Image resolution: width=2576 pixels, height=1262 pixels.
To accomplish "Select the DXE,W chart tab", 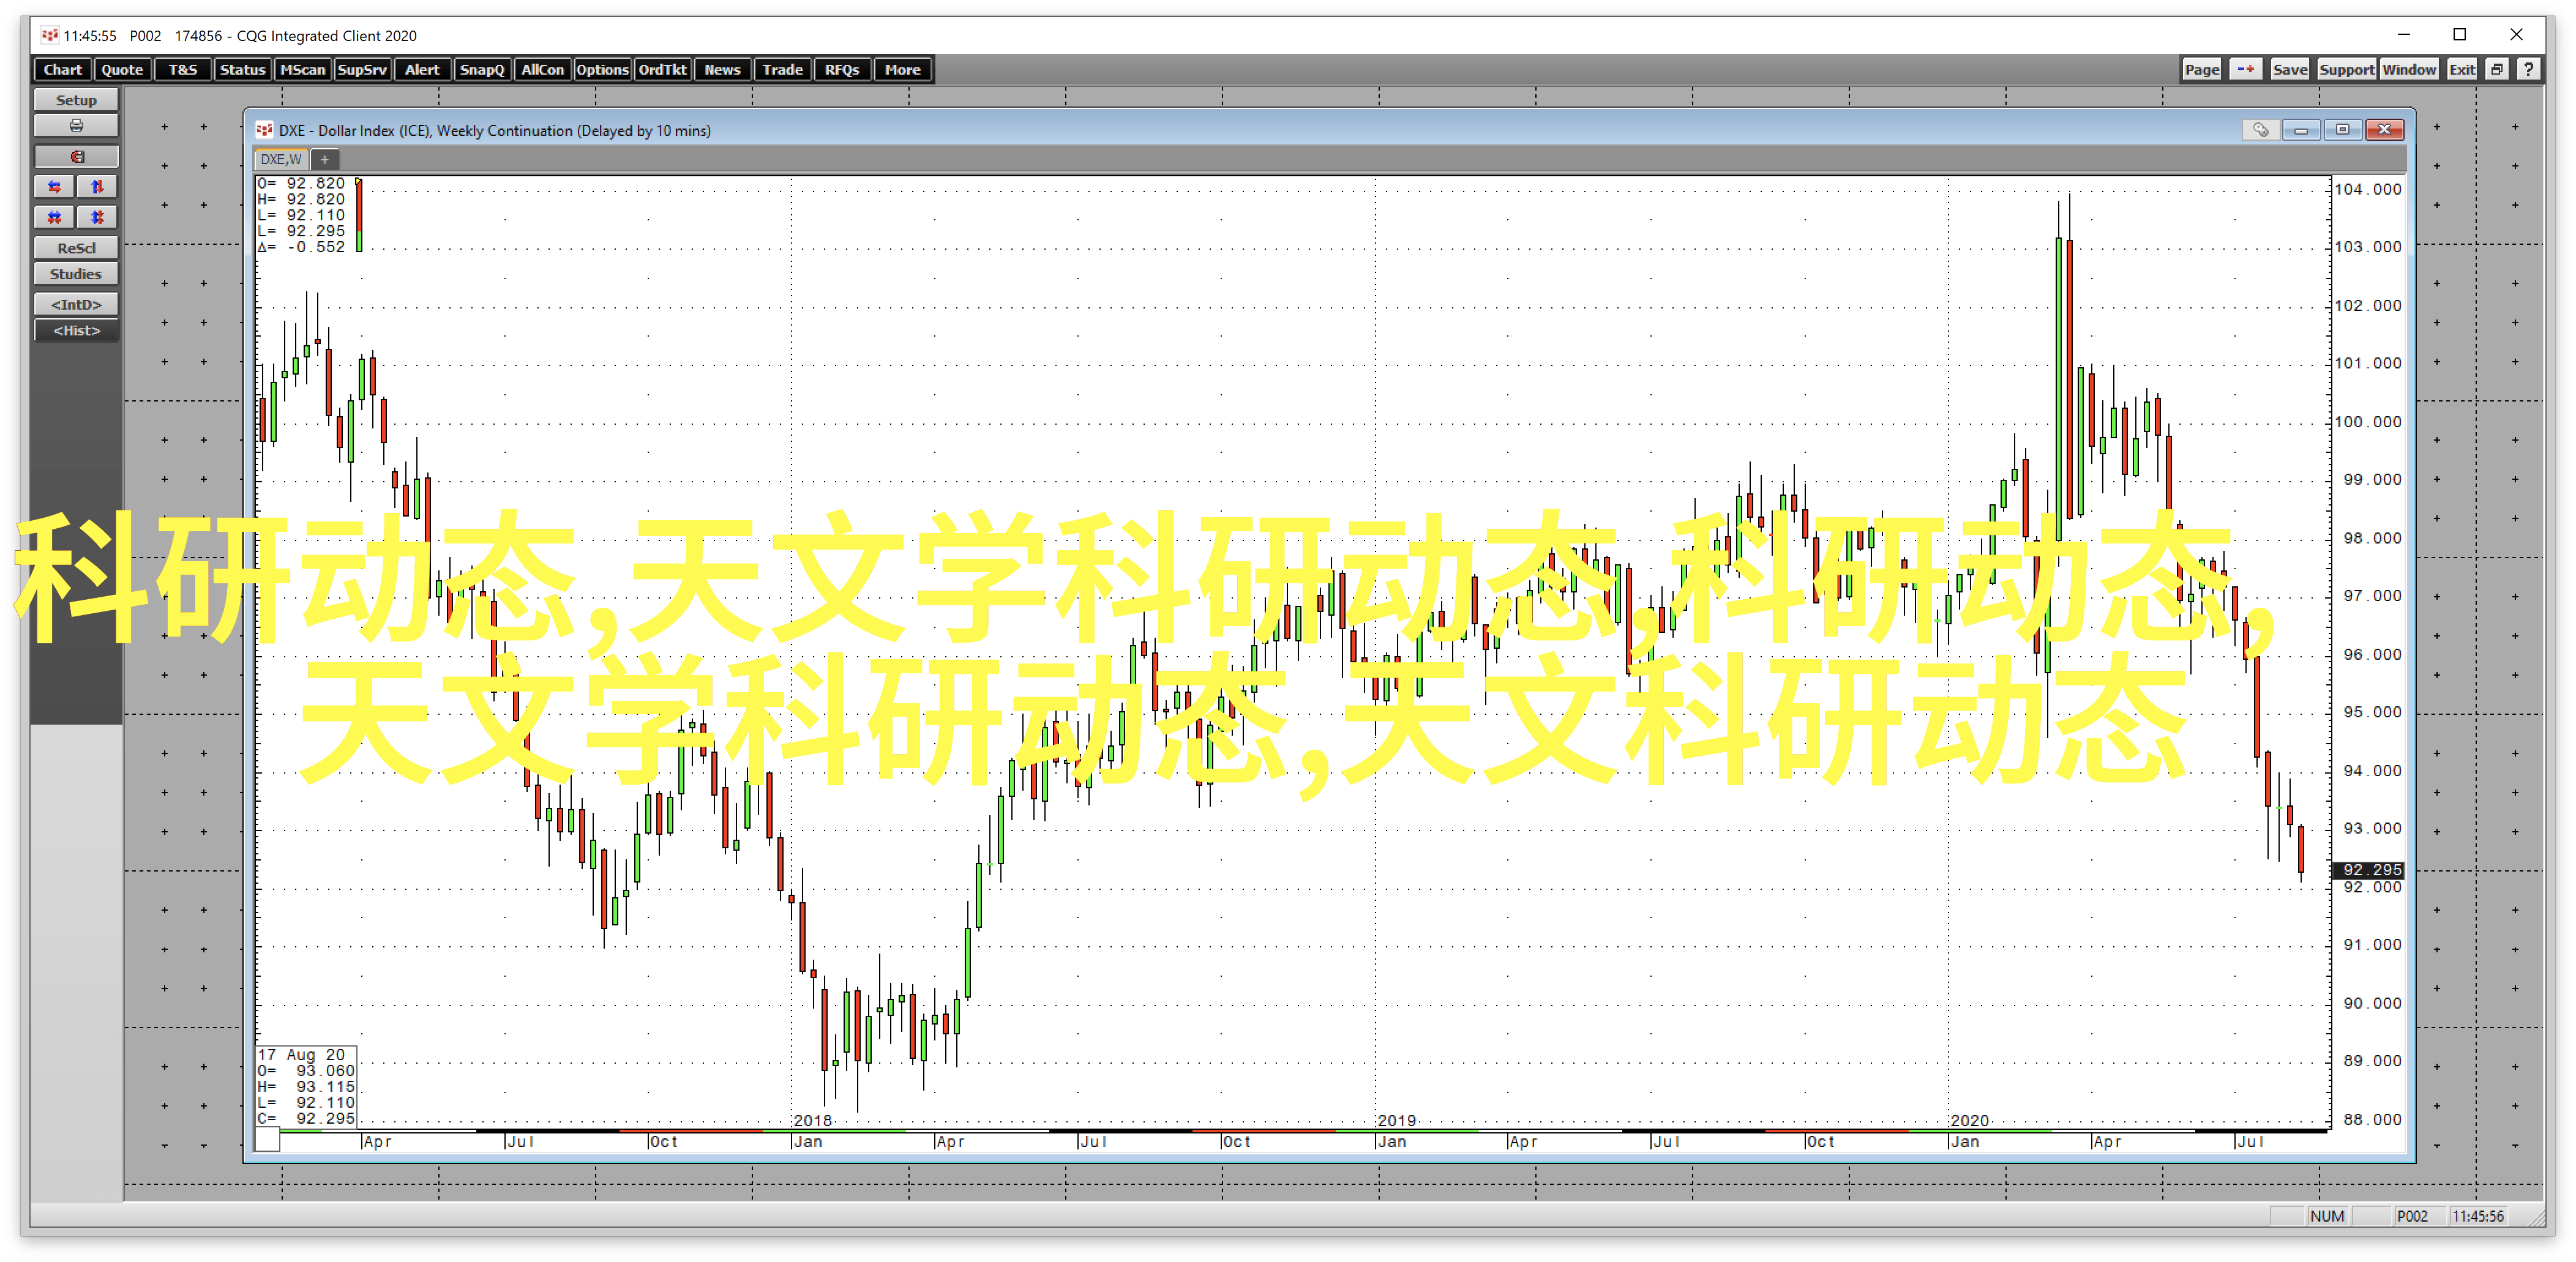I will (281, 159).
